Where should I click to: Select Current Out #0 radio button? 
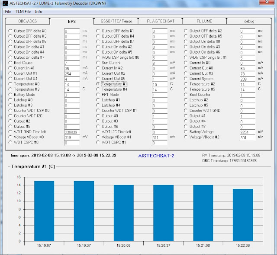[186, 68]
